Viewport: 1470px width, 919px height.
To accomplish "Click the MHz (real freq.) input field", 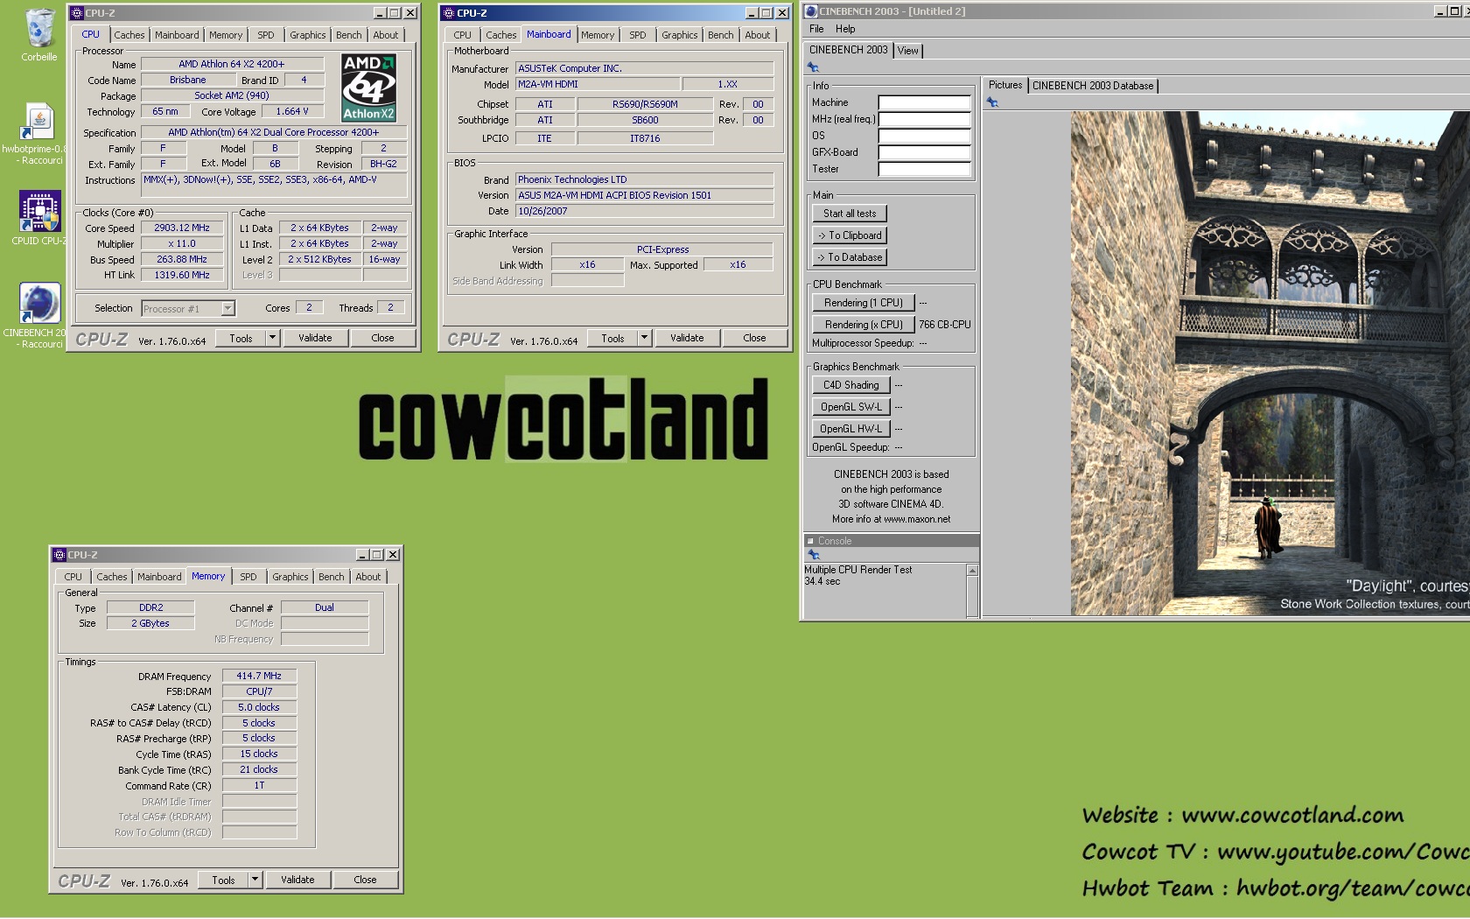I will point(925,119).
